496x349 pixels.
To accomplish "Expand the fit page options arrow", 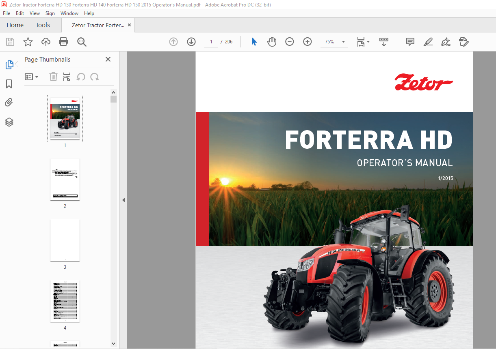I will click(368, 42).
